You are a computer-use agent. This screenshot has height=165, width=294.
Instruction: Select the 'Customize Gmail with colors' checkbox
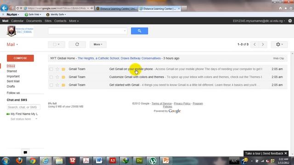51,77
